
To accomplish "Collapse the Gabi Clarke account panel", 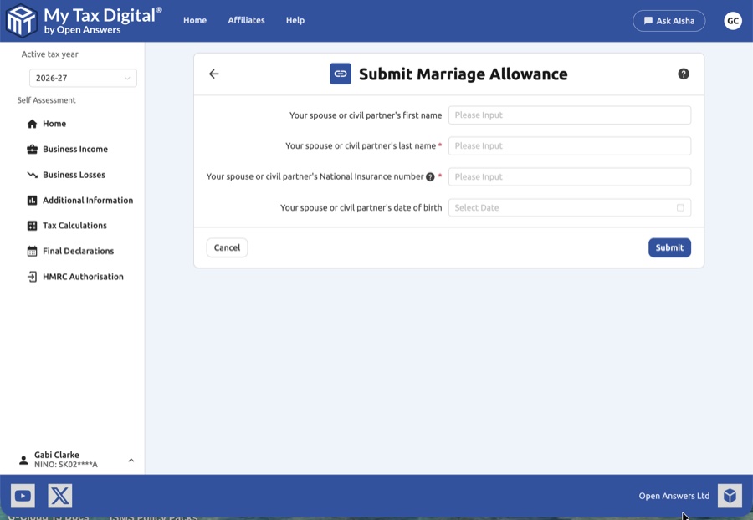I will [131, 459].
